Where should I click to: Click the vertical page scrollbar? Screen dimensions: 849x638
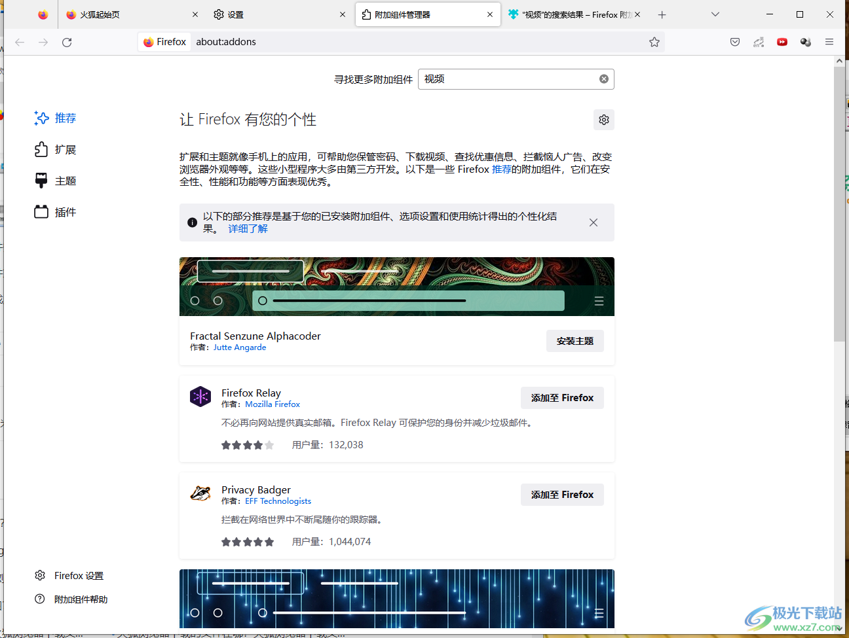coord(839,203)
